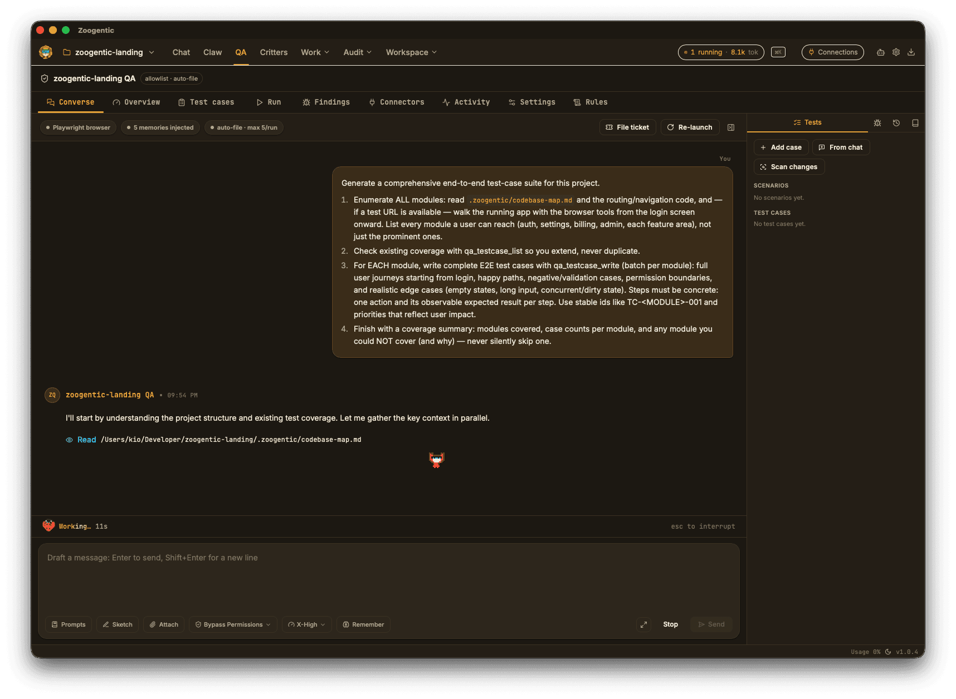956x699 pixels.
Task: Click the .zoogentic/codebase-map.md code in prompt
Action: [521, 200]
